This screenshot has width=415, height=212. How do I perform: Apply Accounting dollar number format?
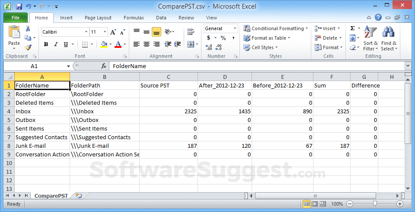[x=208, y=38]
